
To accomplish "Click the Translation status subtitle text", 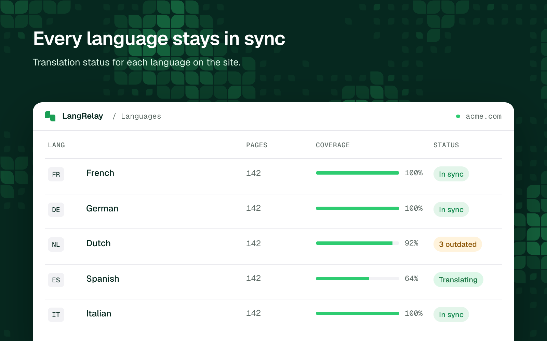I will [137, 62].
